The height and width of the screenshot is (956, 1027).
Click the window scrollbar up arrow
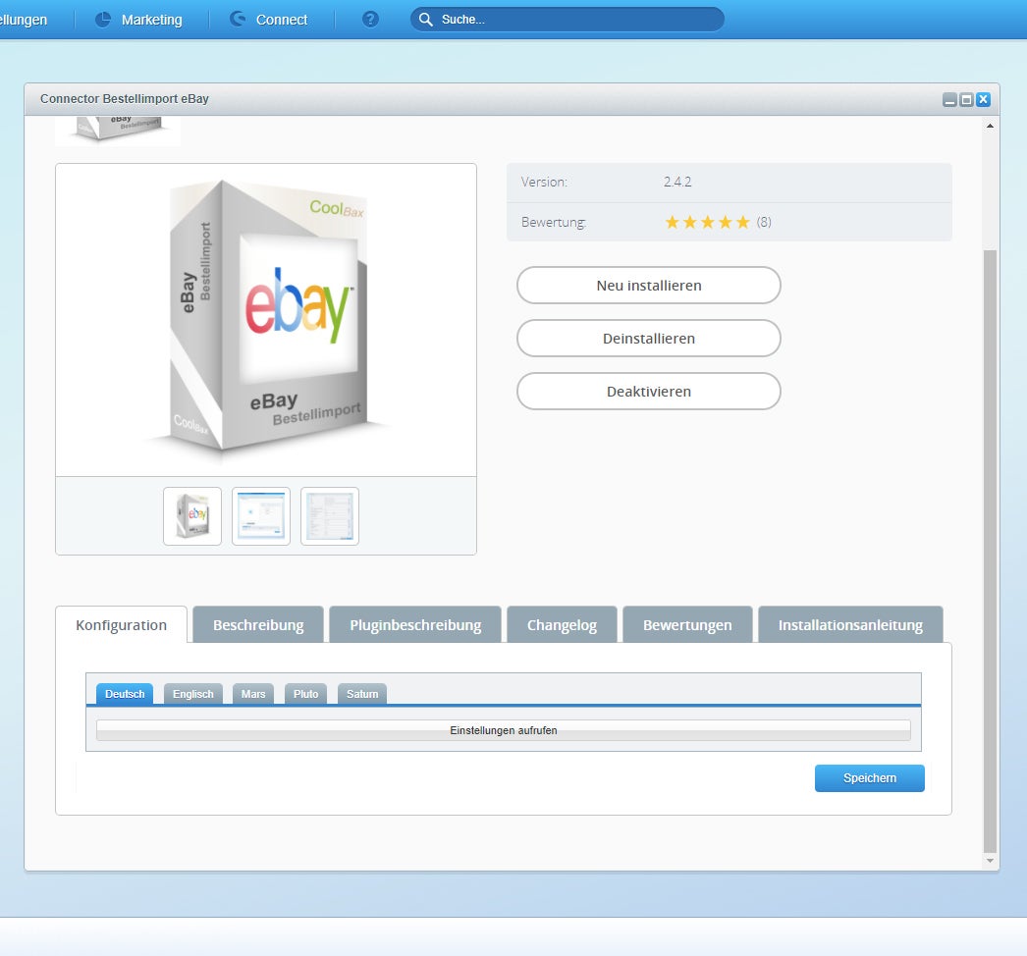tap(990, 126)
